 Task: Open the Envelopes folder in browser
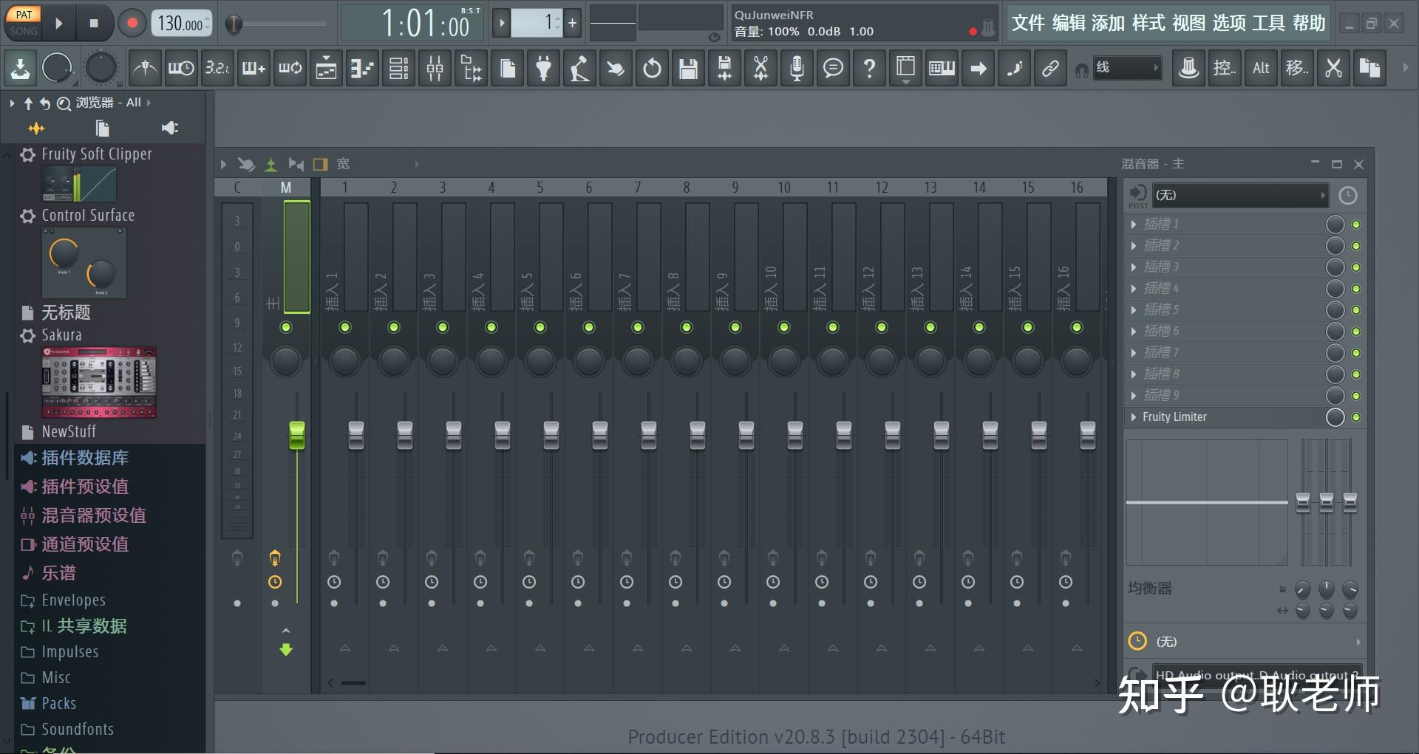(x=73, y=600)
